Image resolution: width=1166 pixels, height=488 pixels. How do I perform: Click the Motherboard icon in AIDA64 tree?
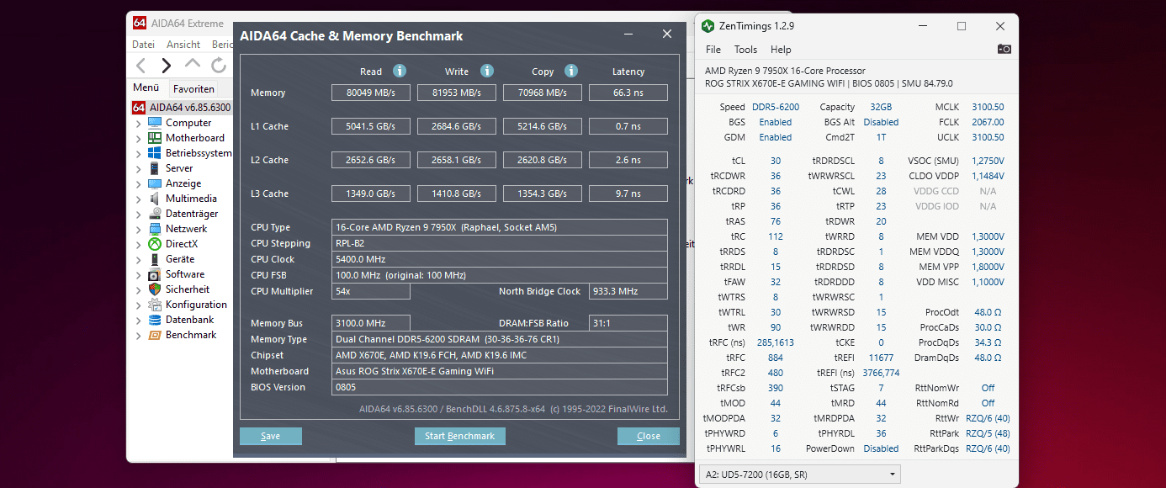coord(155,138)
